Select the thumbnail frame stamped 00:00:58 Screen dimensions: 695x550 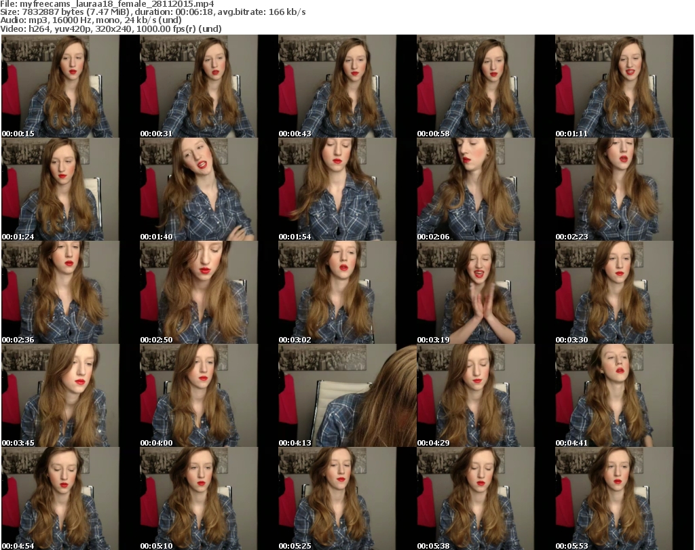(485, 86)
